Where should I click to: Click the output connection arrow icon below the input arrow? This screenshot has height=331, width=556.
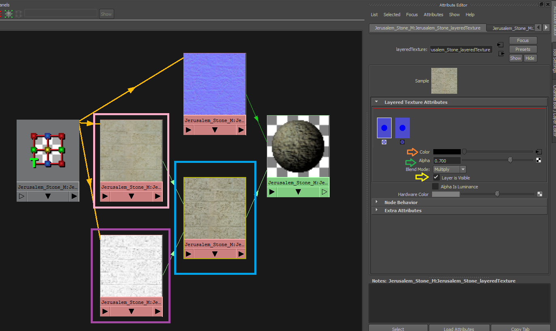point(501,53)
